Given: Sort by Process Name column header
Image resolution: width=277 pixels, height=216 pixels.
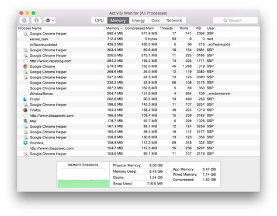Looking at the screenshot, I should pyautogui.click(x=30, y=28).
